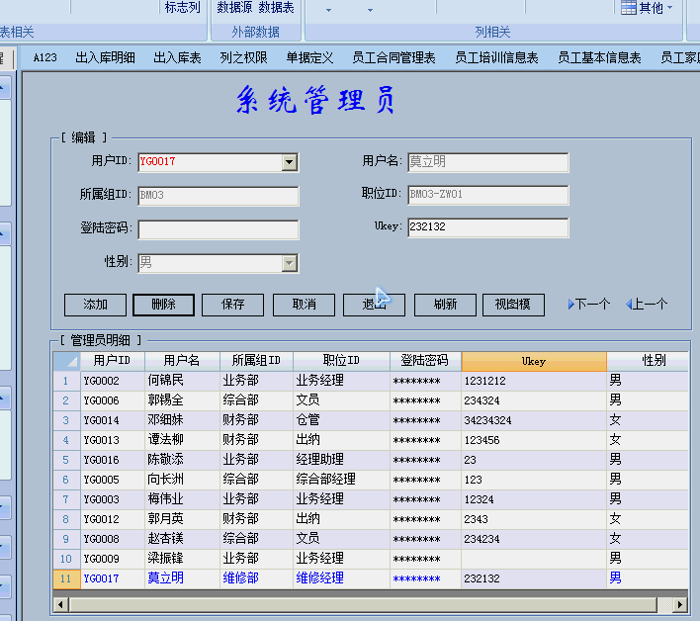Image resolution: width=700 pixels, height=621 pixels.
Task: Click the 数据表 ribbon button
Action: (276, 7)
